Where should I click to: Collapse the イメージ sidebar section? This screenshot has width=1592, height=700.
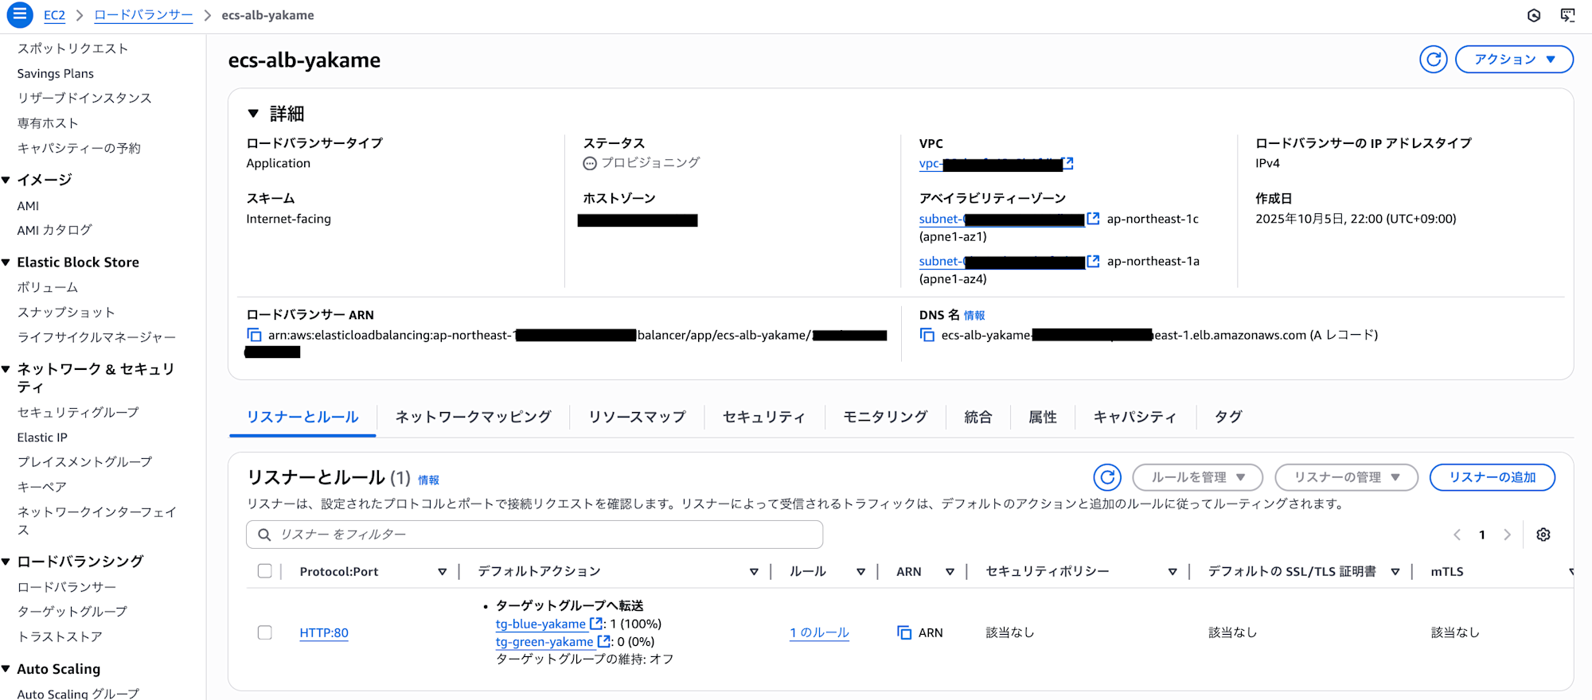tap(6, 180)
